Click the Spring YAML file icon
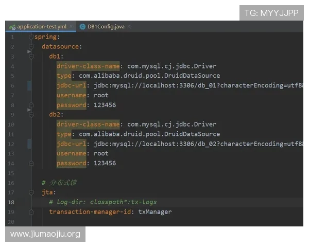 point(12,27)
